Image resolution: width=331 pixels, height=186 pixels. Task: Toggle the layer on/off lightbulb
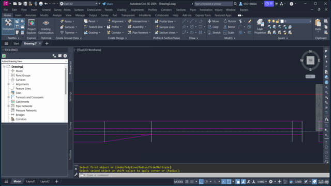[269, 21]
